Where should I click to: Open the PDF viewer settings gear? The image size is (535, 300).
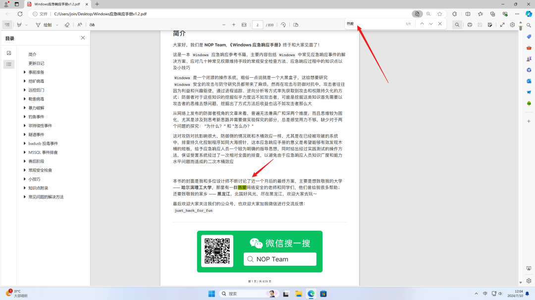[512, 24]
